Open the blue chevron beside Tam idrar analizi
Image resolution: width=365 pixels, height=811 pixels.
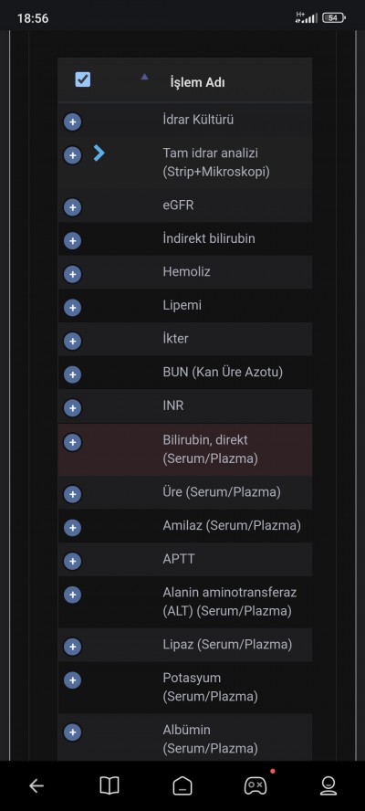point(99,153)
